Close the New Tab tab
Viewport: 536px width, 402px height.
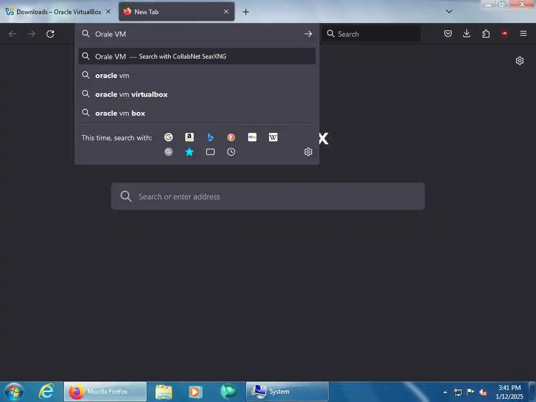click(x=226, y=12)
